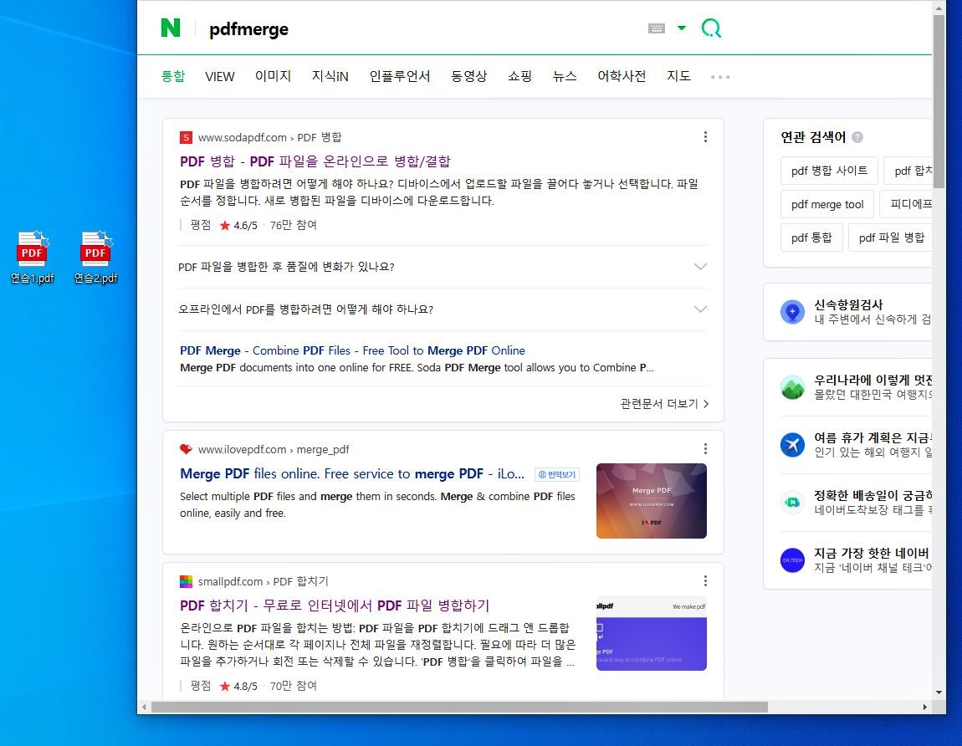
Task: Click the 연관 검색어 help icon
Action: coord(857,137)
